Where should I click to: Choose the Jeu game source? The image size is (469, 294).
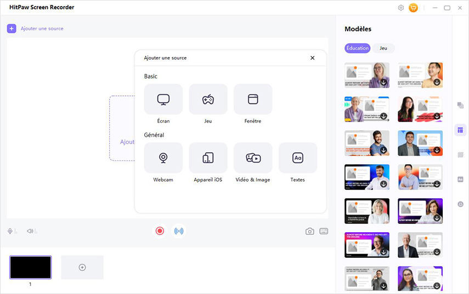pyautogui.click(x=208, y=100)
